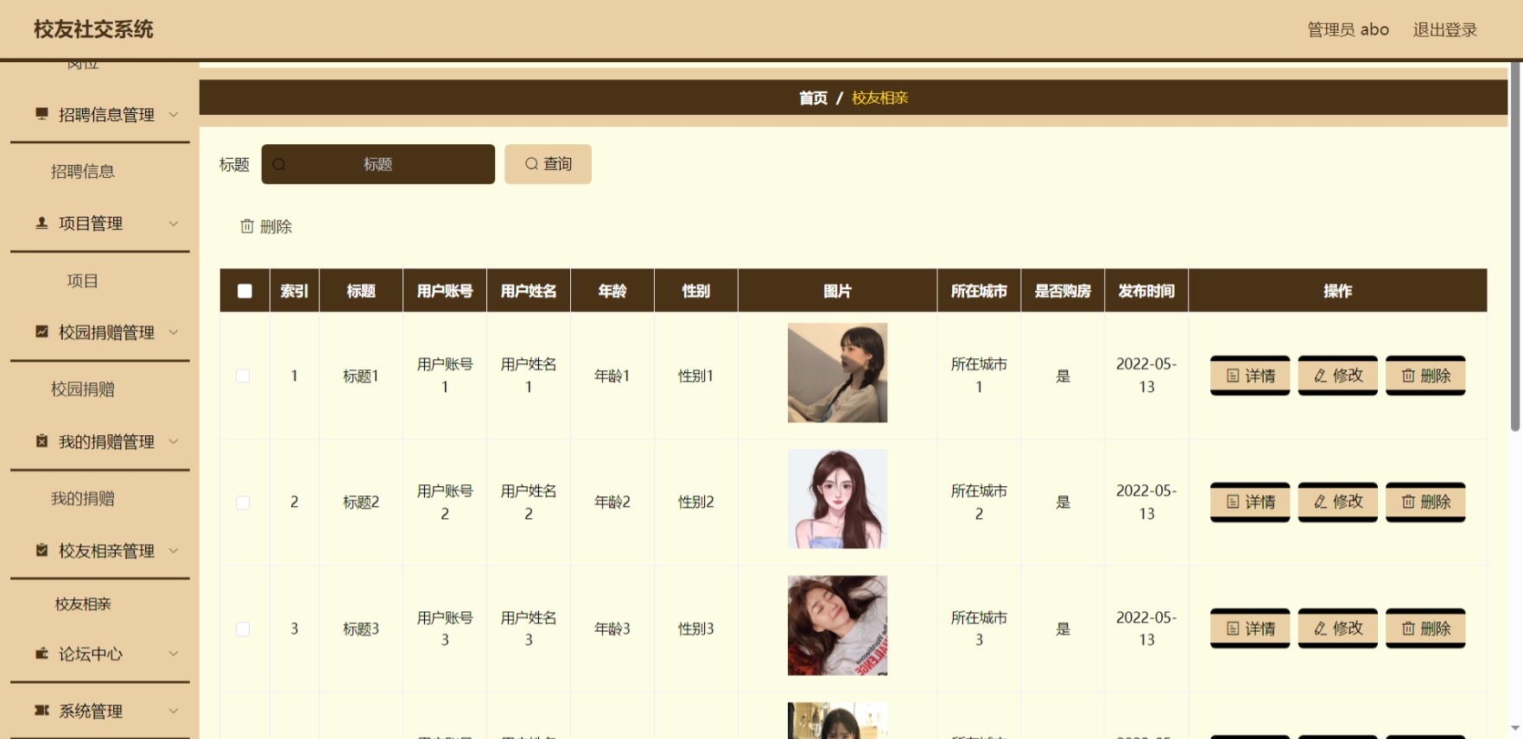Click the 年龄2 cell

tap(612, 502)
